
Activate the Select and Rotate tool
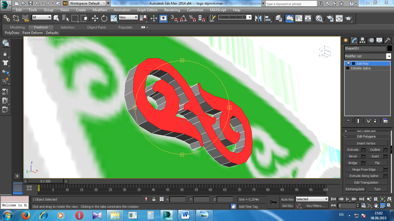(x=104, y=18)
